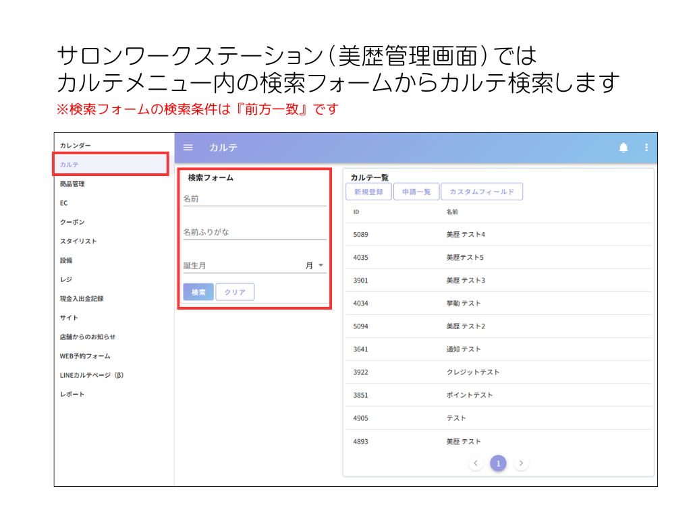
Task: Open サイト in sidebar
Action: coord(70,318)
